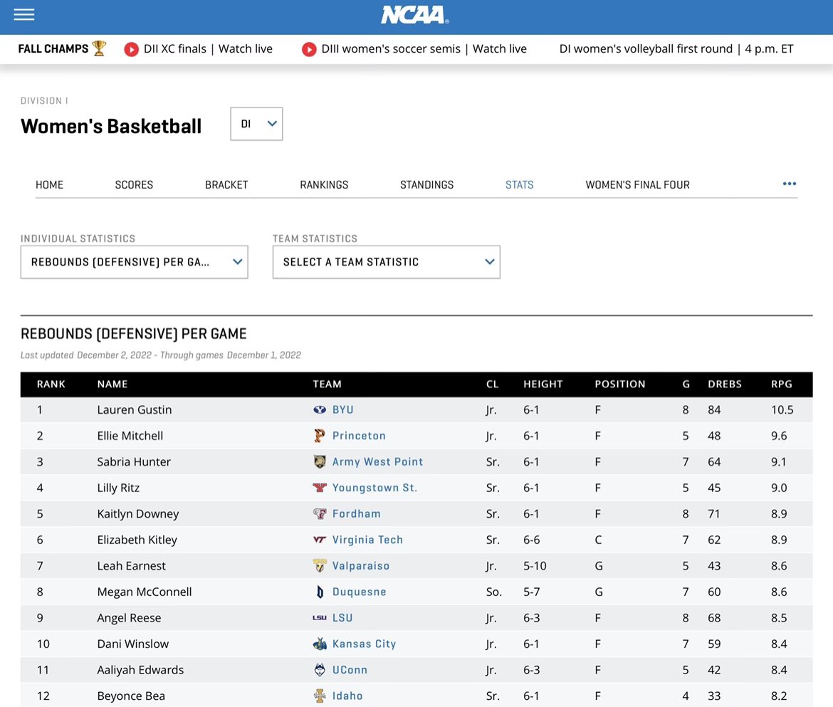
Task: Open the Kansas City team link
Action: (x=364, y=644)
